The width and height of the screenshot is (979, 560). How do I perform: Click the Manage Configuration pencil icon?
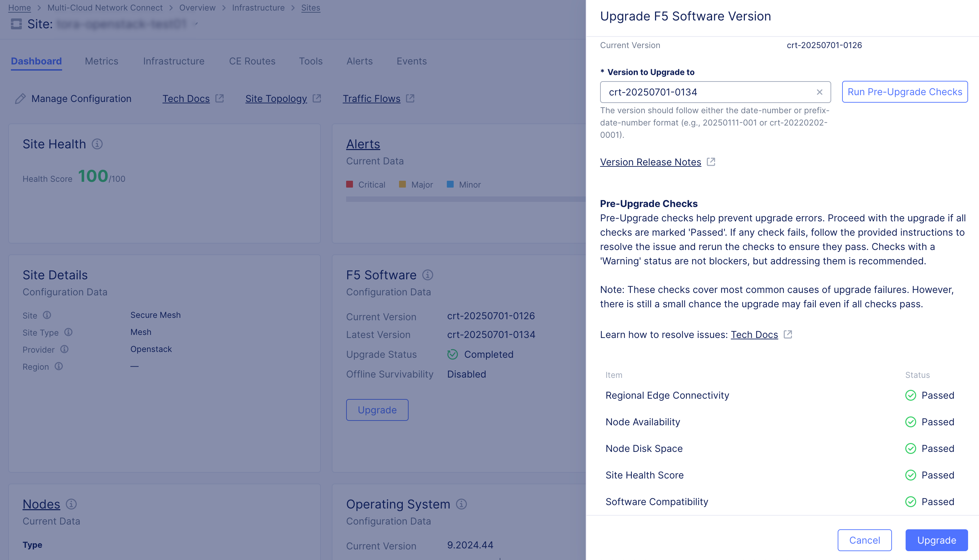point(20,99)
